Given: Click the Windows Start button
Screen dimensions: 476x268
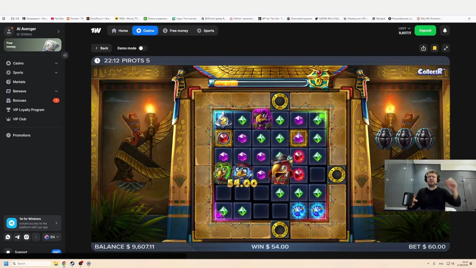Looking at the screenshot, I should [6, 264].
